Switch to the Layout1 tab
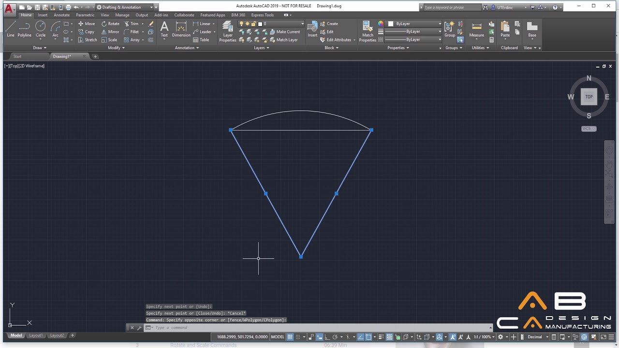This screenshot has width=619, height=348. point(35,335)
